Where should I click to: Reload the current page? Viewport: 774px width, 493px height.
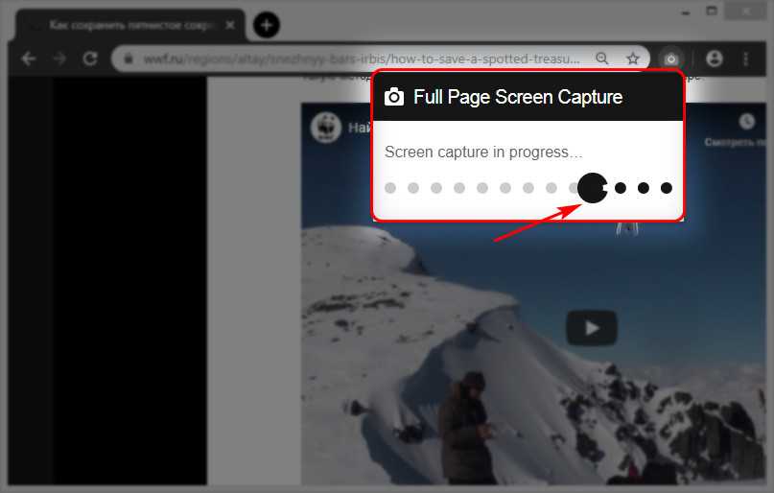[x=90, y=59]
